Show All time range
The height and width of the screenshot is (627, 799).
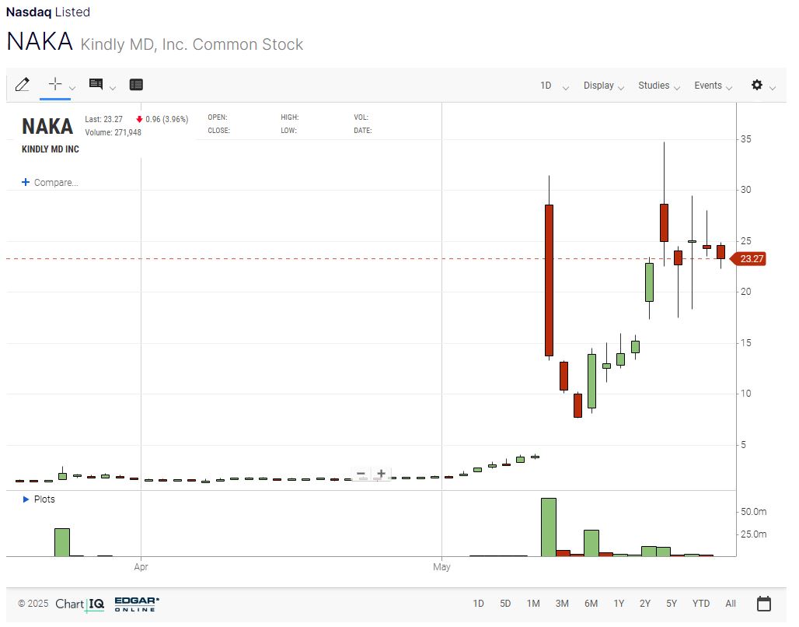[x=731, y=604]
